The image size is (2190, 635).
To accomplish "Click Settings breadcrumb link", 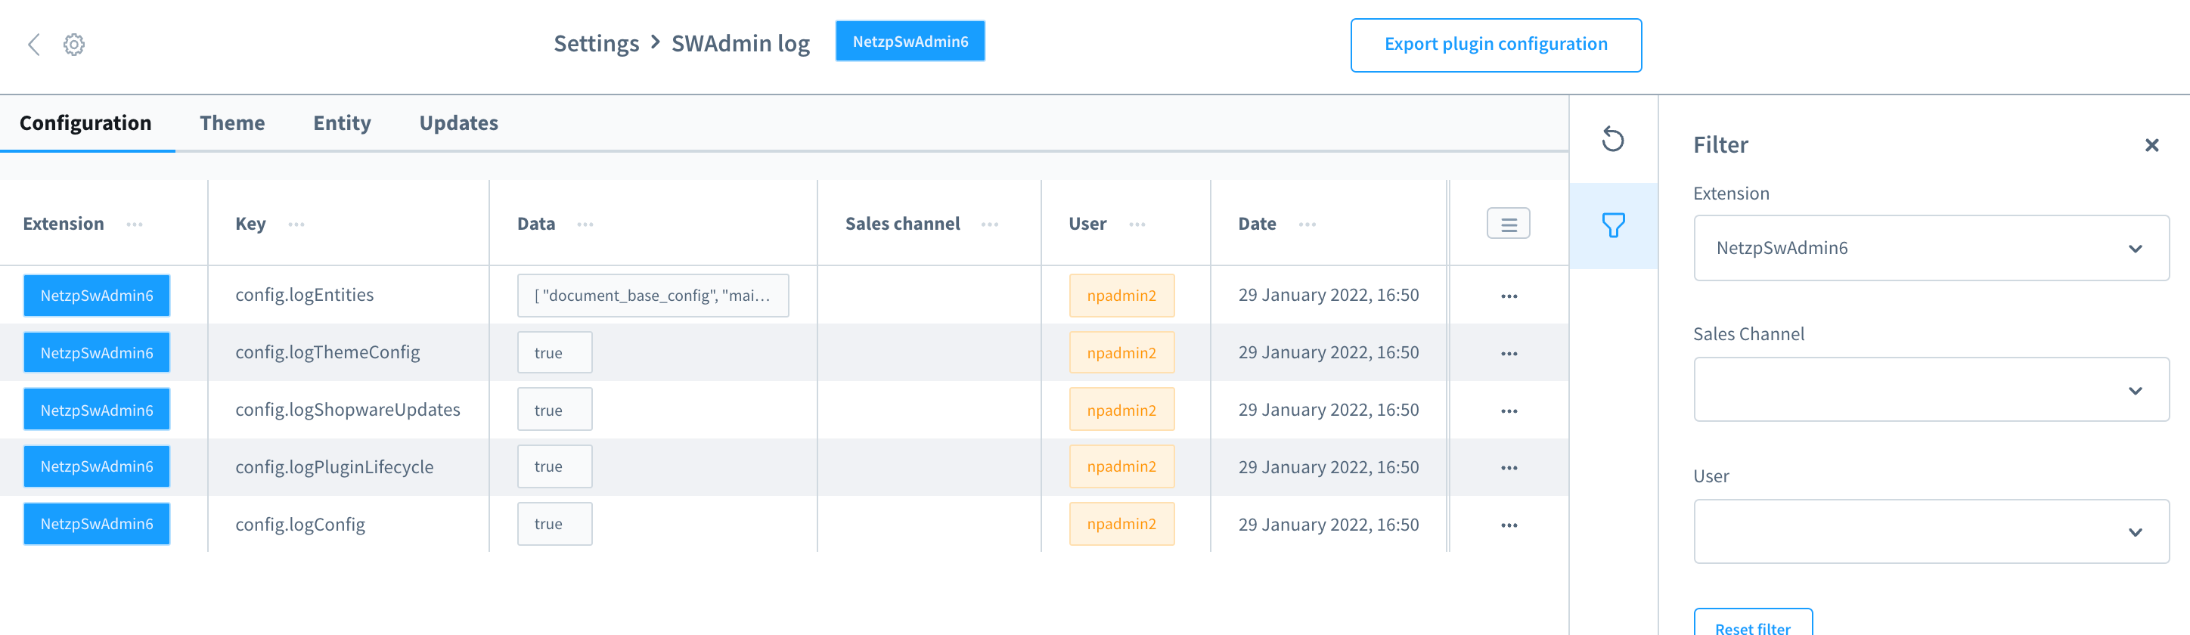I will [596, 43].
